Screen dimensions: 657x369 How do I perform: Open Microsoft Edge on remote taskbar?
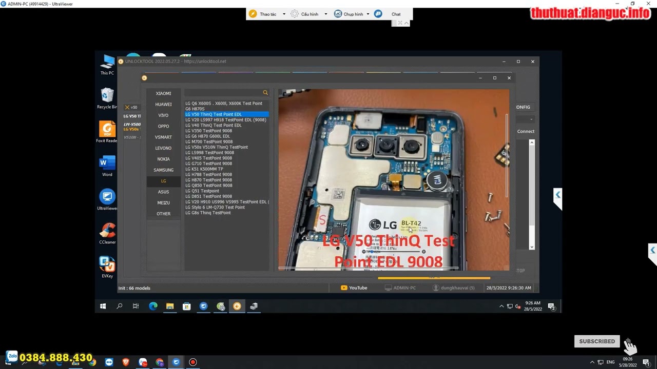[x=153, y=306]
